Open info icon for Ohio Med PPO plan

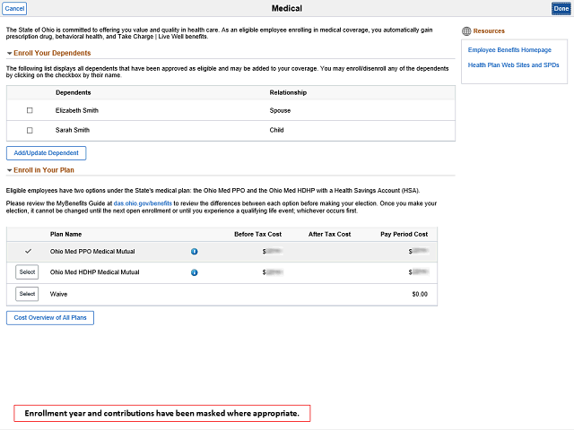pos(194,252)
